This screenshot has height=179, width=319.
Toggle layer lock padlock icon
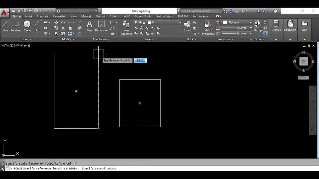[x=145, y=23]
